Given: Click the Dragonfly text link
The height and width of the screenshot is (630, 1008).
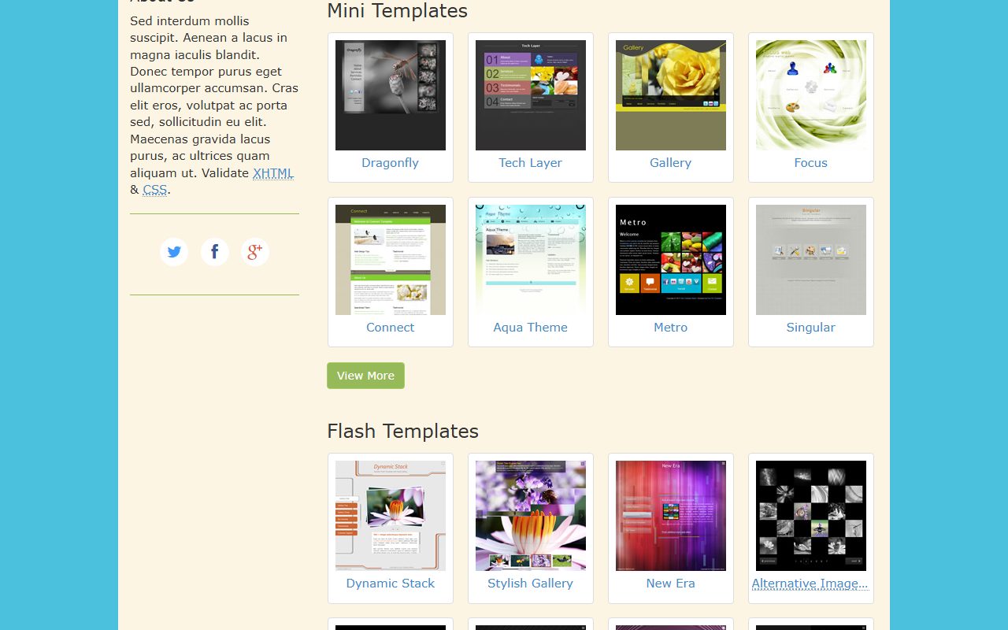Looking at the screenshot, I should pos(391,163).
